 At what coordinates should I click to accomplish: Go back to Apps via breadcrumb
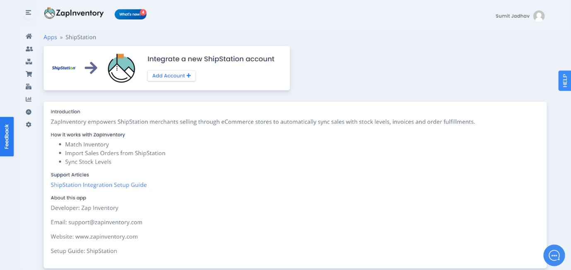50,37
